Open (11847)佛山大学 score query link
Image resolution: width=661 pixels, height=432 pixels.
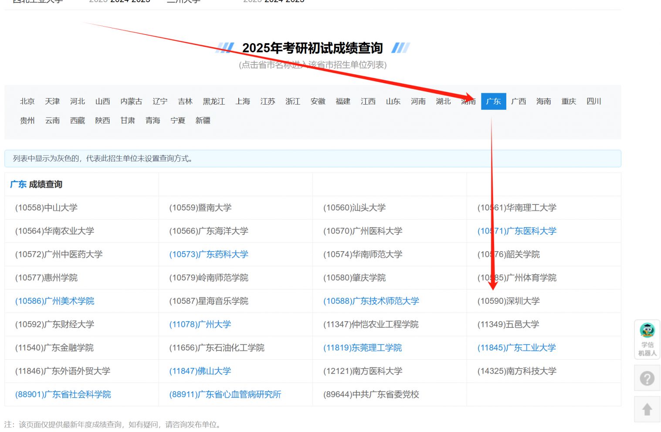click(200, 371)
